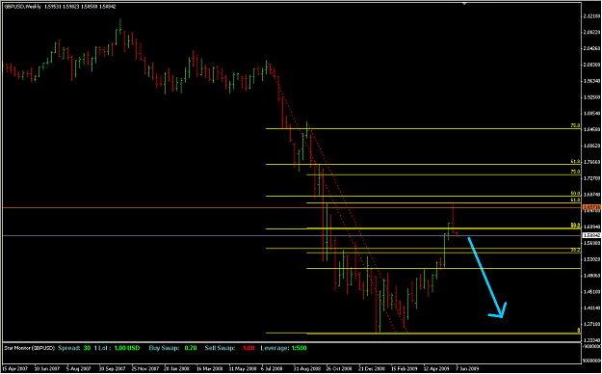Click the 7 Jun 2009 date label
Image resolution: width=602 pixels, height=374 pixels.
[x=466, y=368]
